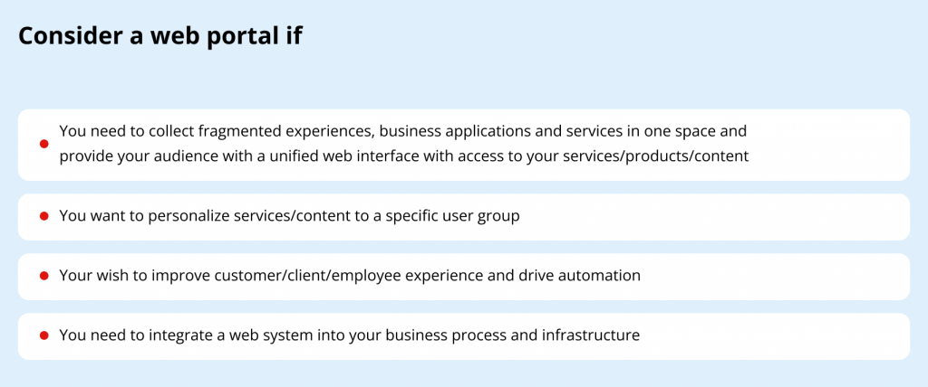Click the "Consider a web portal if" heading
928x387 pixels.
(160, 35)
